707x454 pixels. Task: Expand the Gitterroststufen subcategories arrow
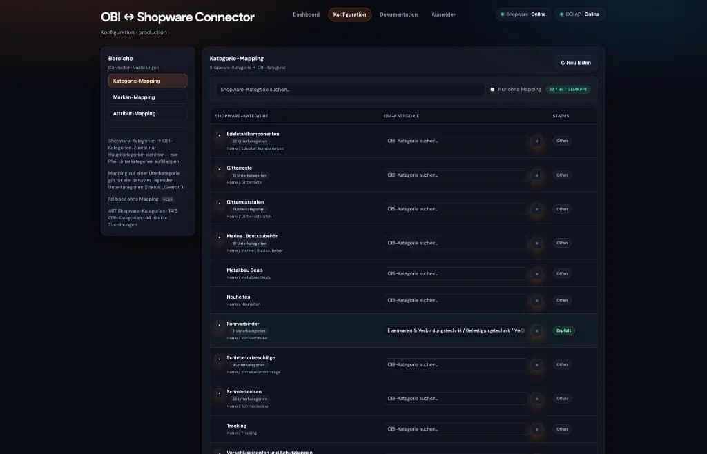click(x=219, y=203)
